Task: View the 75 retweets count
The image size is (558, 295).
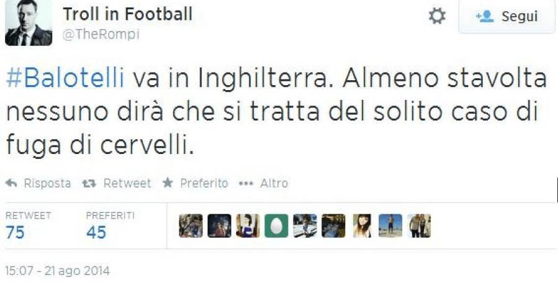Action: [15, 232]
